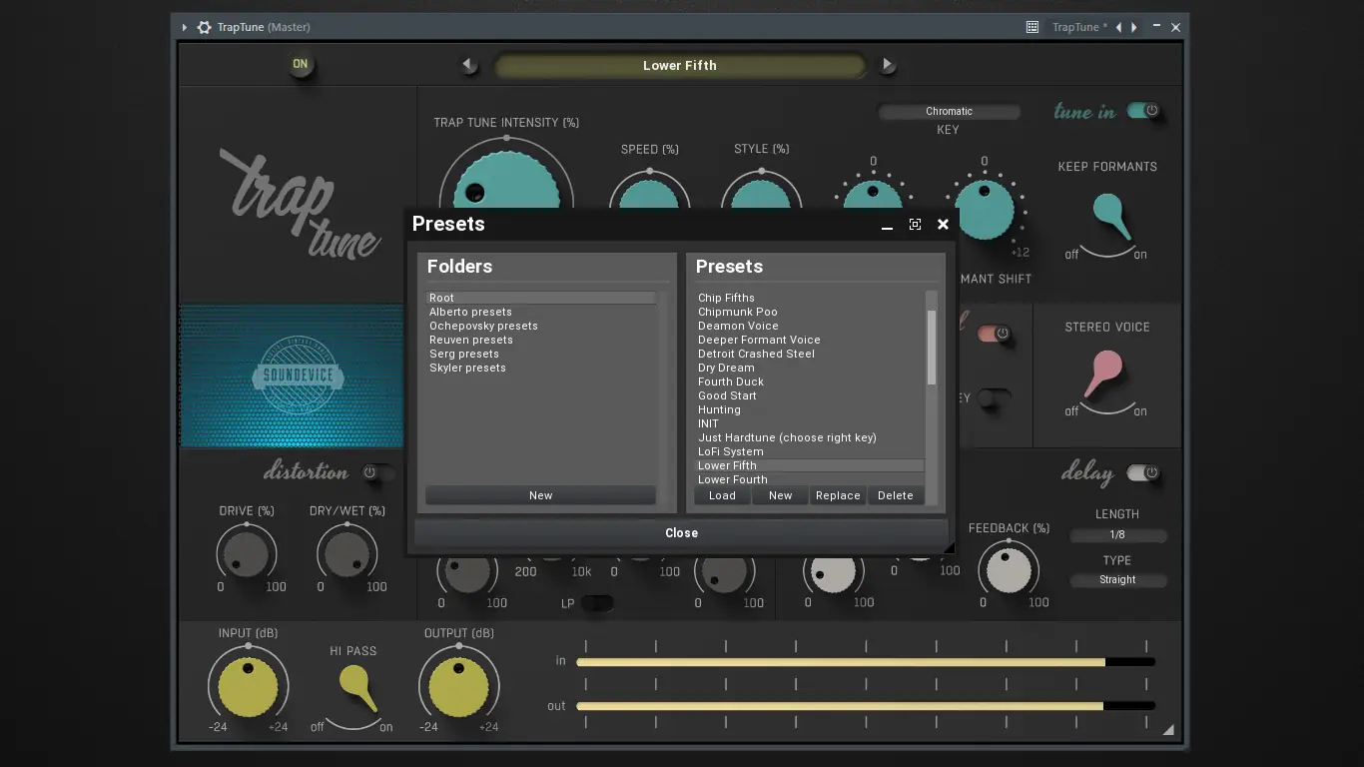Click New button under Presets list

click(x=780, y=495)
